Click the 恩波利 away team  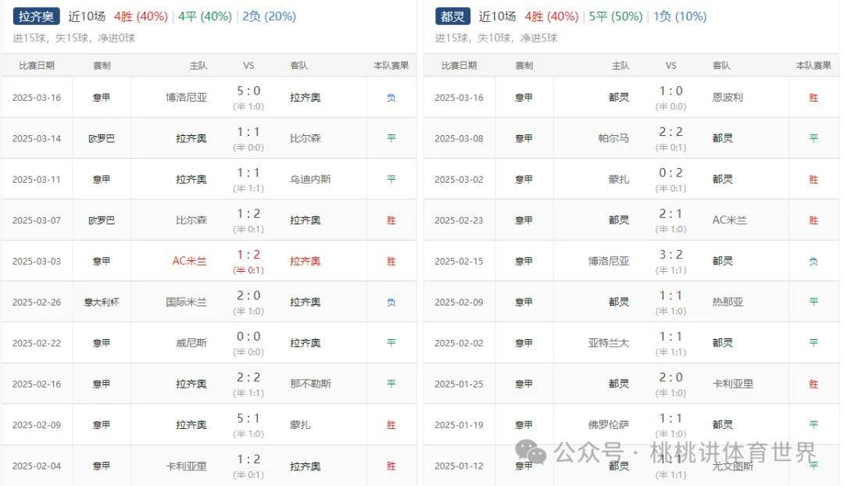(728, 98)
